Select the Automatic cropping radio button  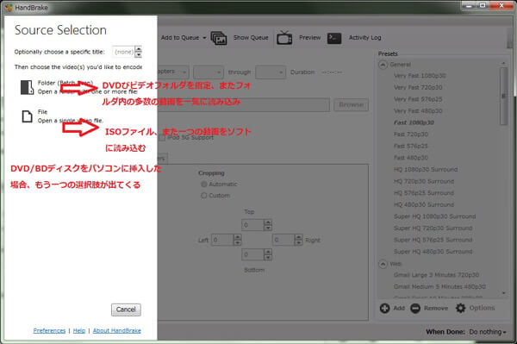[203, 184]
